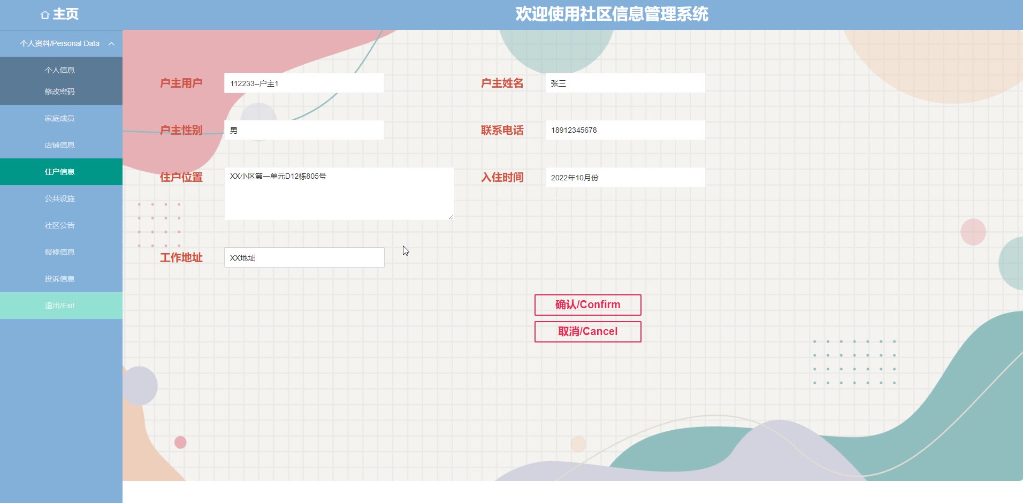Select 住户信息 menu item
Image resolution: width=1023 pixels, height=503 pixels.
click(59, 172)
